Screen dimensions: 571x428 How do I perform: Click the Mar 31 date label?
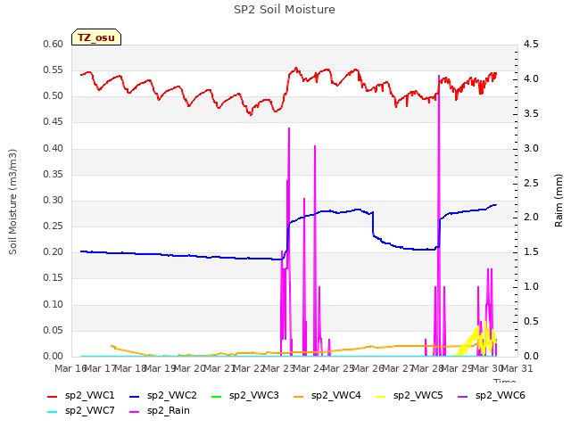click(x=517, y=368)
